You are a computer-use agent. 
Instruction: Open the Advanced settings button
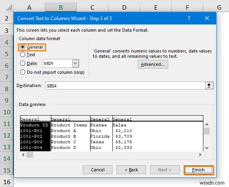coord(153,64)
